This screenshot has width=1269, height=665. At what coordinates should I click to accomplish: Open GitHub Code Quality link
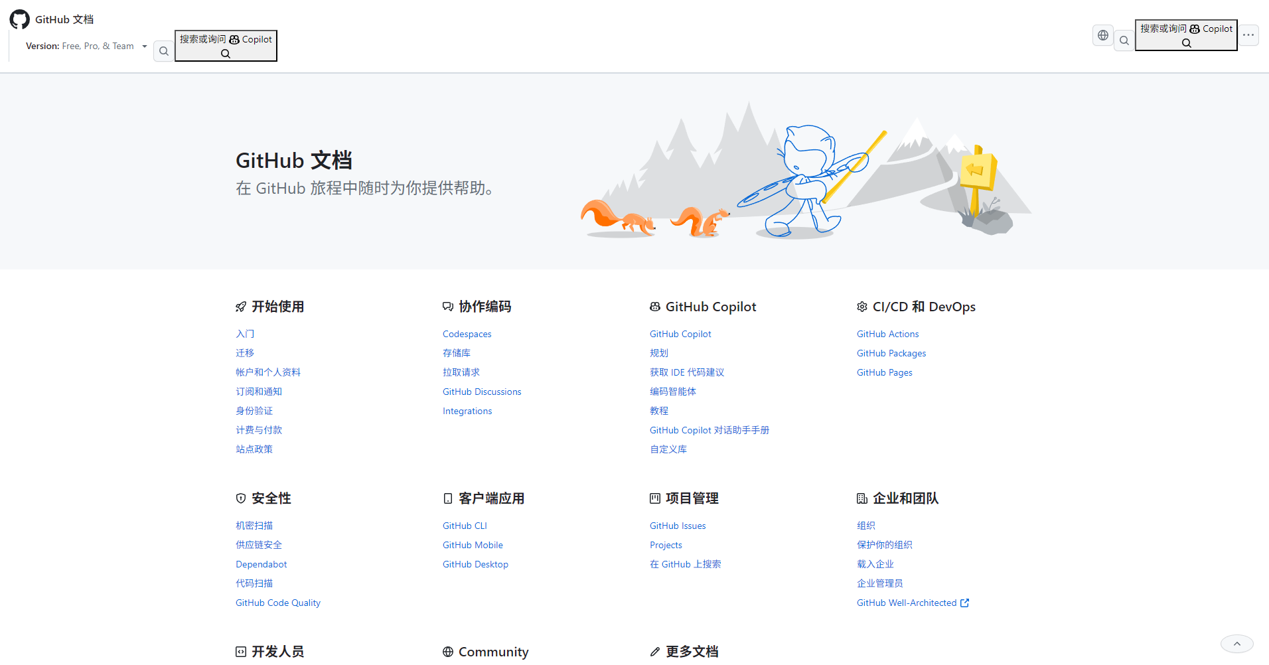pyautogui.click(x=277, y=603)
